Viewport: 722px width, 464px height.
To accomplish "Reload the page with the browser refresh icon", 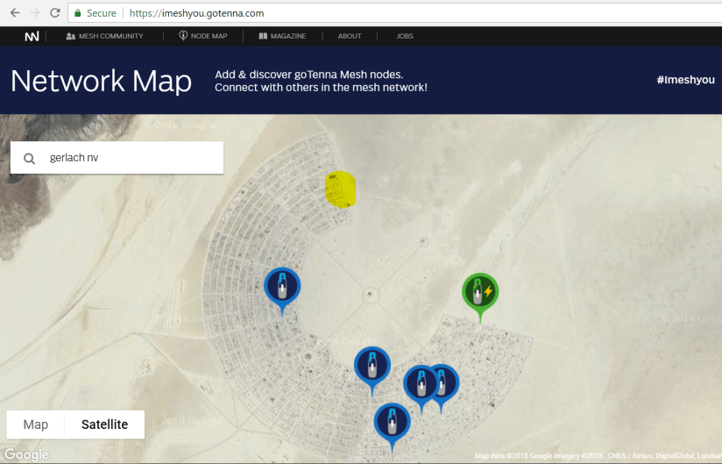I will 55,13.
